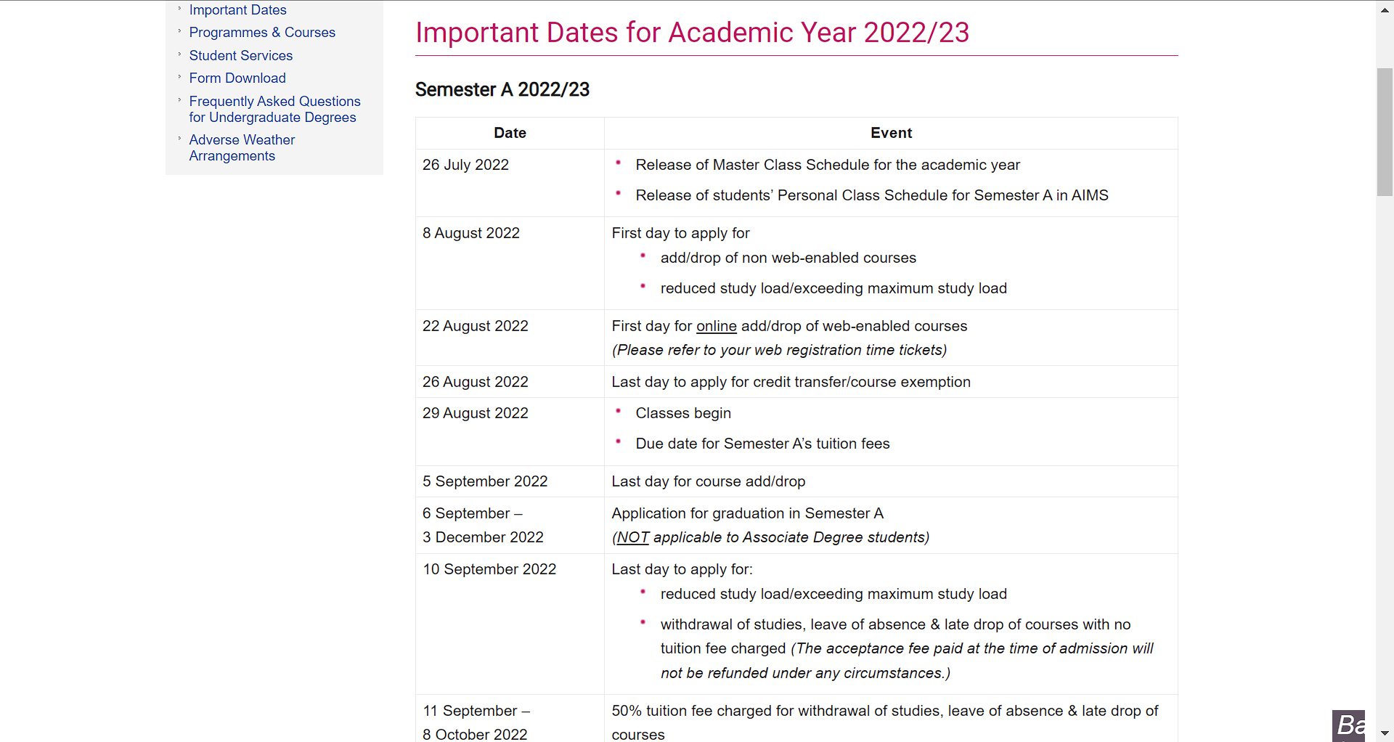1394x742 pixels.
Task: Click the scrollbar up arrow
Action: pyautogui.click(x=1385, y=10)
